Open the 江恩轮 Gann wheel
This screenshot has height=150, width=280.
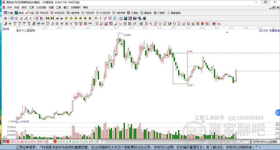pos(133,13)
